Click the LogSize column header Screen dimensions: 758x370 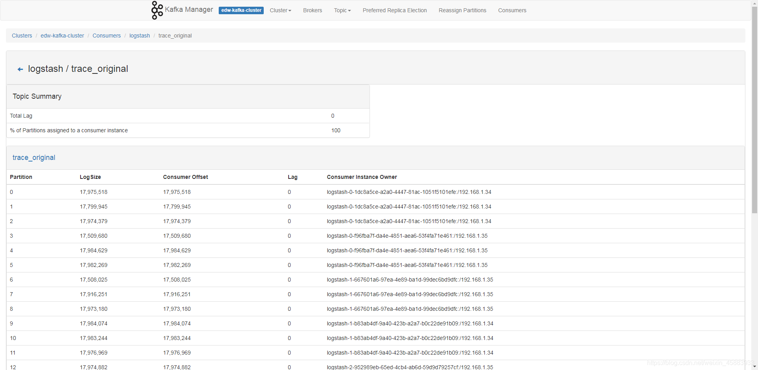coord(90,177)
